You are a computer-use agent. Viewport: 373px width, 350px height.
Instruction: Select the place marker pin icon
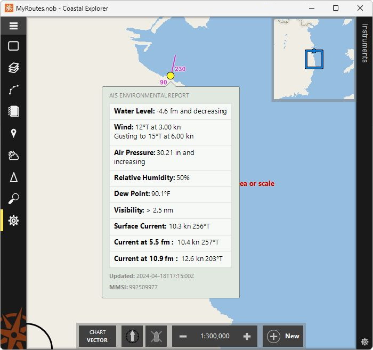(x=13, y=133)
